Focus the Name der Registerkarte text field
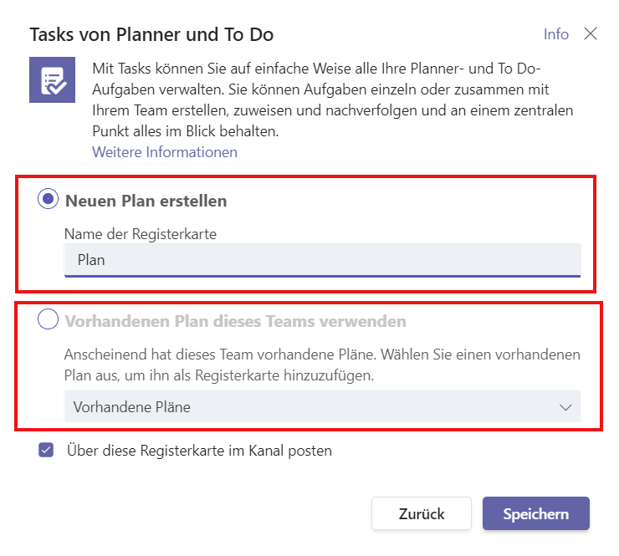 323,260
